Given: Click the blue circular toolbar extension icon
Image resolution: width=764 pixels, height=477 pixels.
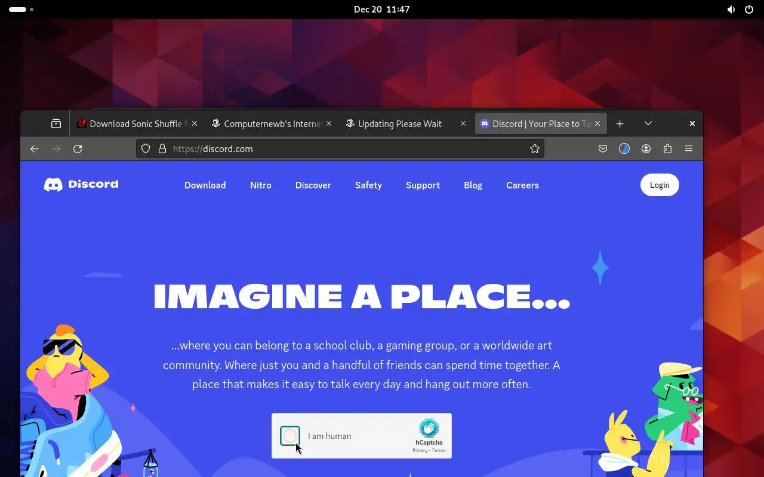Looking at the screenshot, I should [624, 148].
